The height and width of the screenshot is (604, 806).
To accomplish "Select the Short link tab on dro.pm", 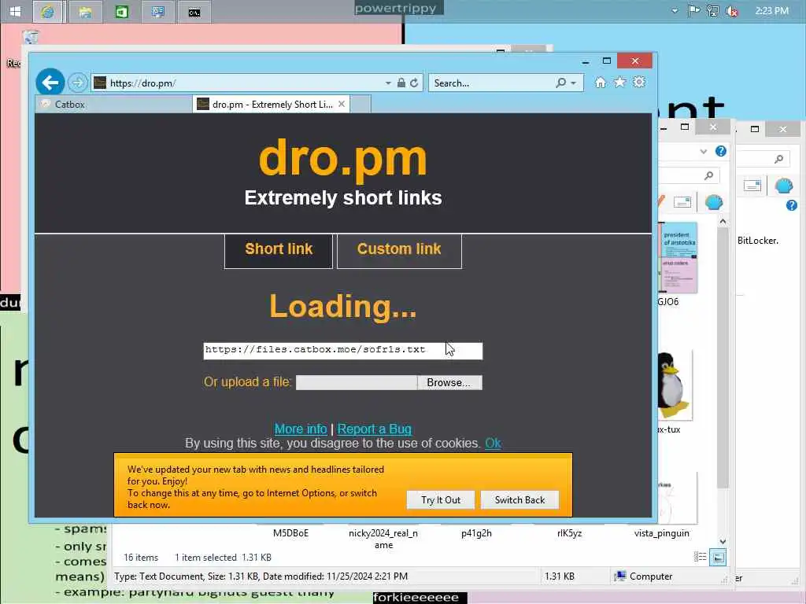I will 279,251.
